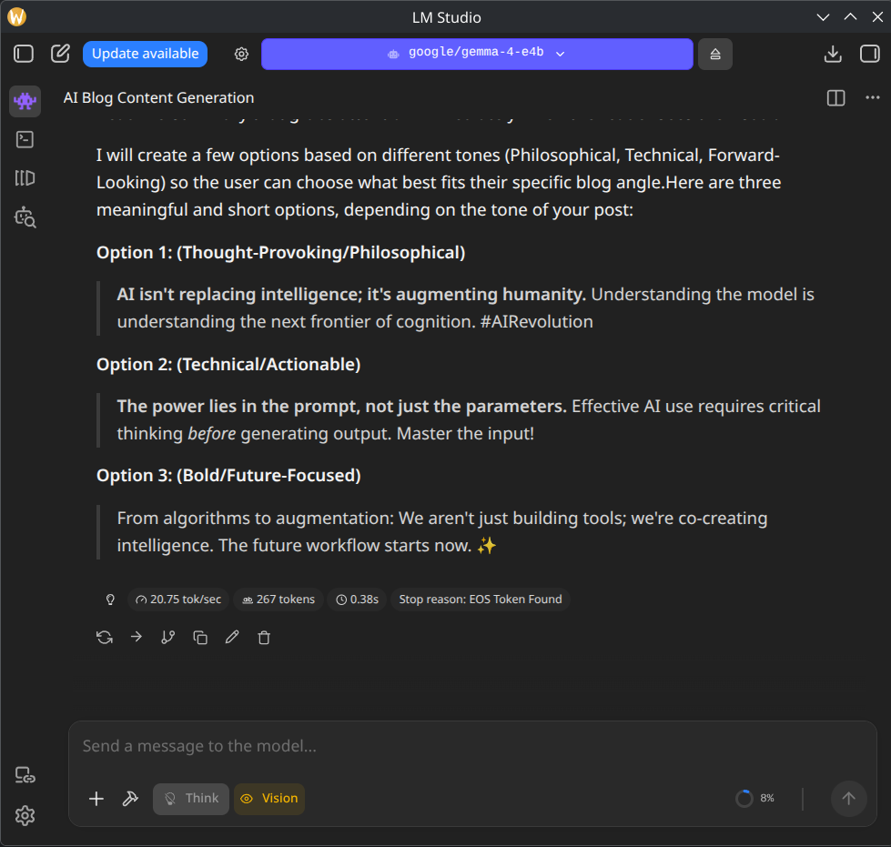Screen dimensions: 891x847
Task: Click the #AIRevolution hashtag text
Action: click(536, 321)
